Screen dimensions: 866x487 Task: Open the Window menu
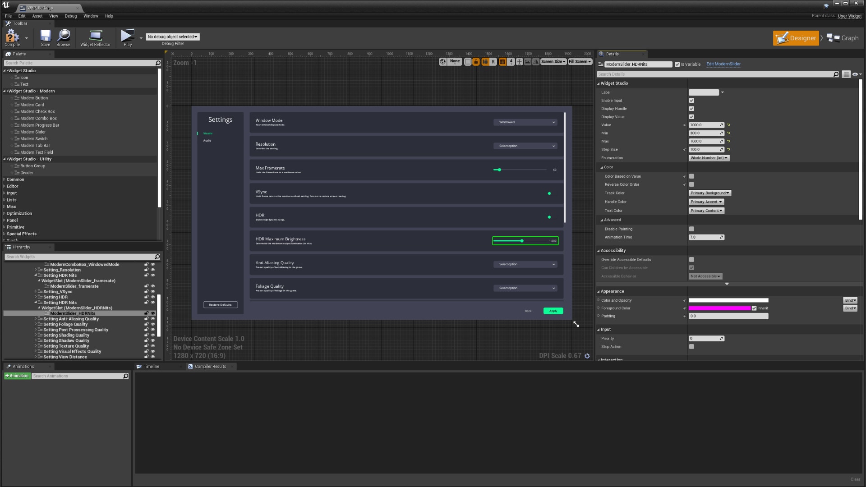pyautogui.click(x=91, y=16)
